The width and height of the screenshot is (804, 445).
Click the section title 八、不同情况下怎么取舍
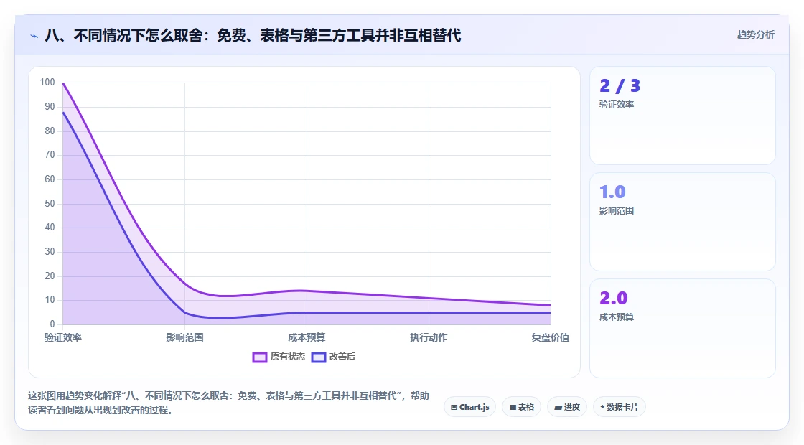pyautogui.click(x=253, y=35)
